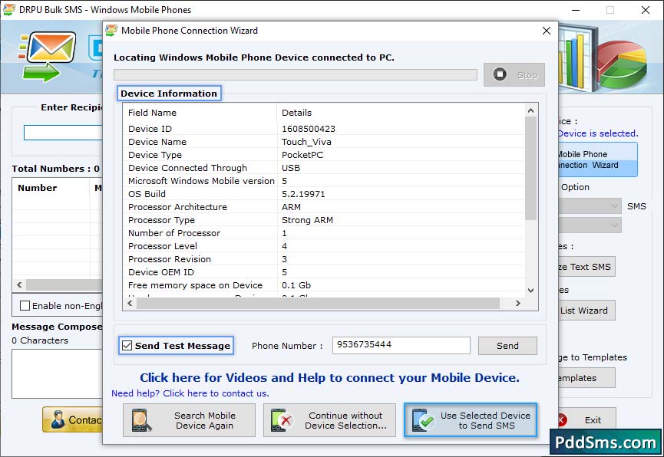
Task: Select the Processor Type Strong ARM row
Action: click(x=324, y=220)
